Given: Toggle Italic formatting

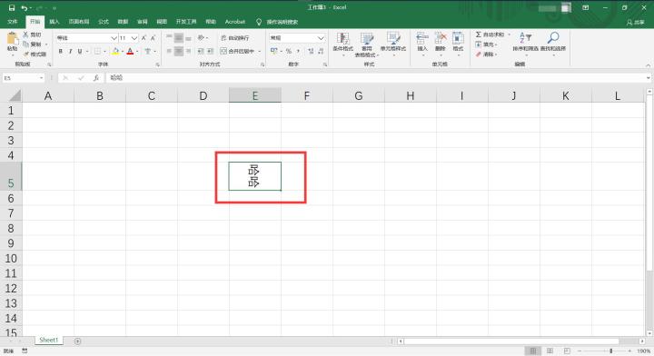Looking at the screenshot, I should click(71, 51).
